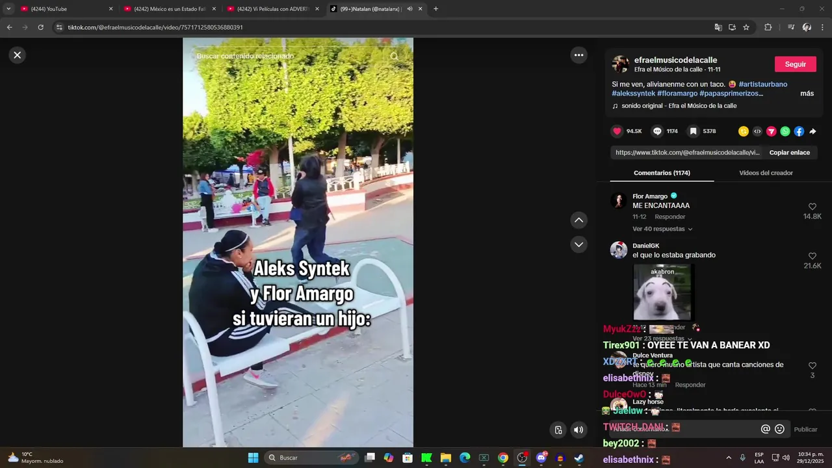
Task: Open Flor Amargo's profile name
Action: click(650, 196)
